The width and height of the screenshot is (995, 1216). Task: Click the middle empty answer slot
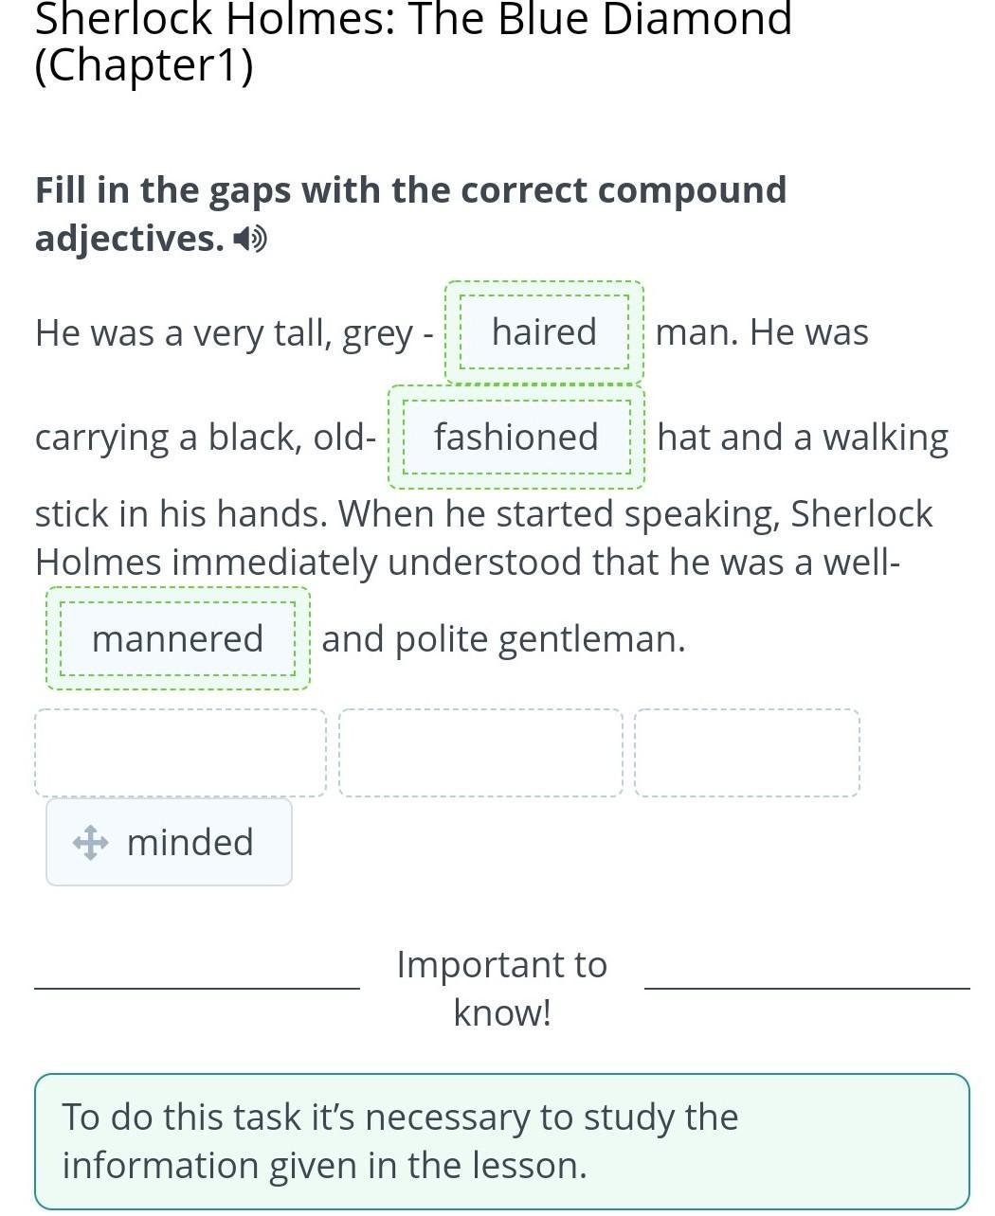tap(480, 753)
